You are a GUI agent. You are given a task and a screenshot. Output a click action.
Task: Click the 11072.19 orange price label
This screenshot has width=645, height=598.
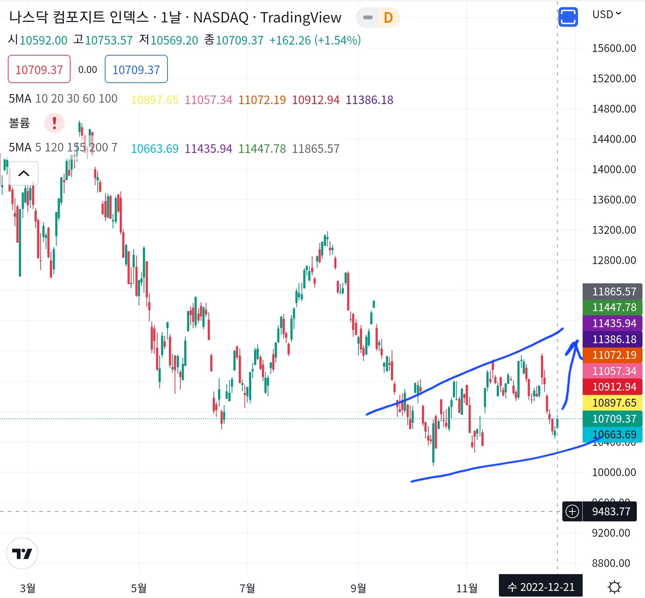click(612, 355)
